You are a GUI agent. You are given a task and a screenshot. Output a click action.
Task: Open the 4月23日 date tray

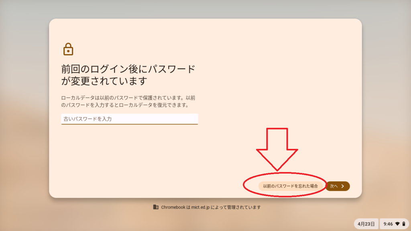(366, 224)
